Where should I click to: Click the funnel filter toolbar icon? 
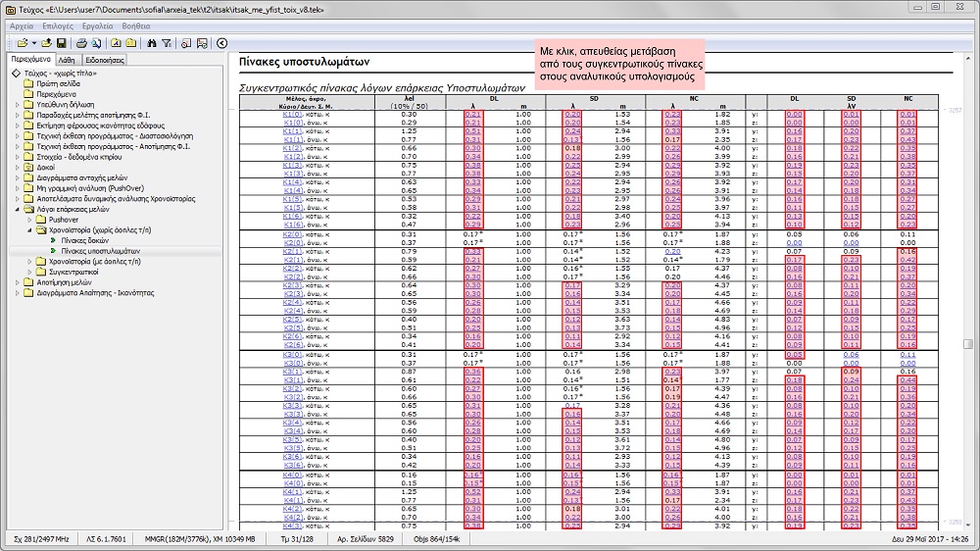pyautogui.click(x=167, y=43)
